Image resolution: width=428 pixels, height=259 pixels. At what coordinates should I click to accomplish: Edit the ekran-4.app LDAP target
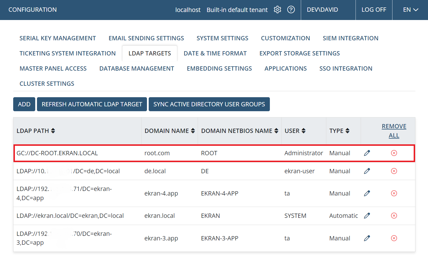pos(367,194)
